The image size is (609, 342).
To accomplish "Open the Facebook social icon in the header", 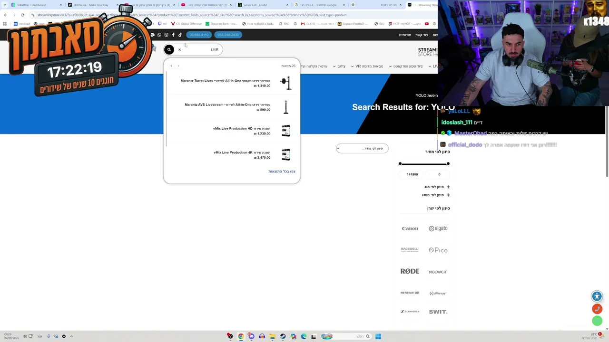I will (x=173, y=35).
